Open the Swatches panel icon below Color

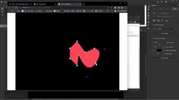pyautogui.click(x=149, y=9)
